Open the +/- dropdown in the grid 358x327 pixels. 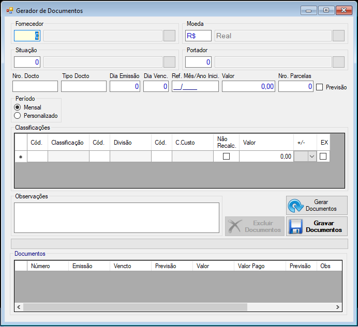(x=311, y=157)
